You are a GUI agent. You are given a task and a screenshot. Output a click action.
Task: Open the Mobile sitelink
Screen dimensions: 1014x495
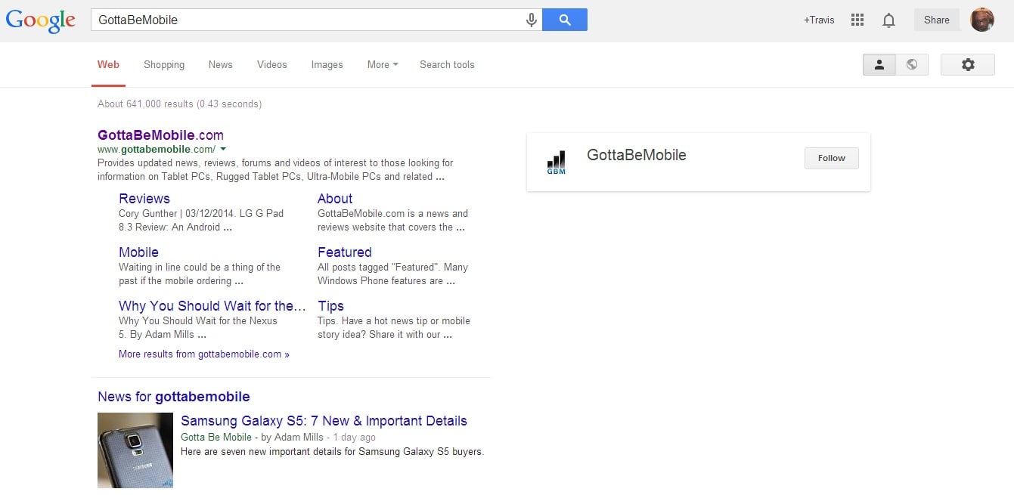(138, 252)
